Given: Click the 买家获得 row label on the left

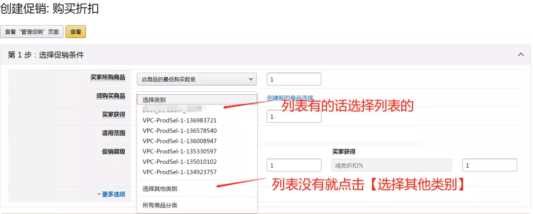Looking at the screenshot, I should click(x=114, y=115).
